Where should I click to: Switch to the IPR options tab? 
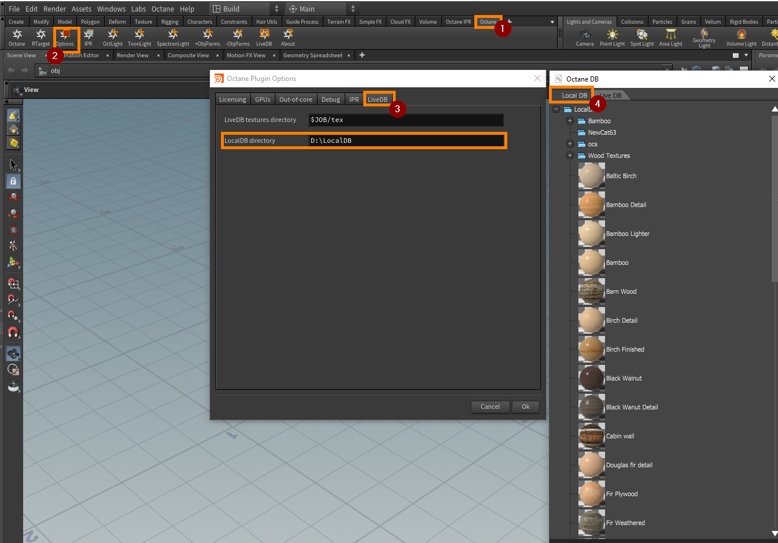click(x=354, y=99)
